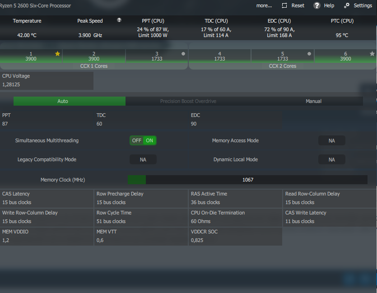Click gray star on core 6
The width and height of the screenshot is (377, 293).
click(372, 54)
